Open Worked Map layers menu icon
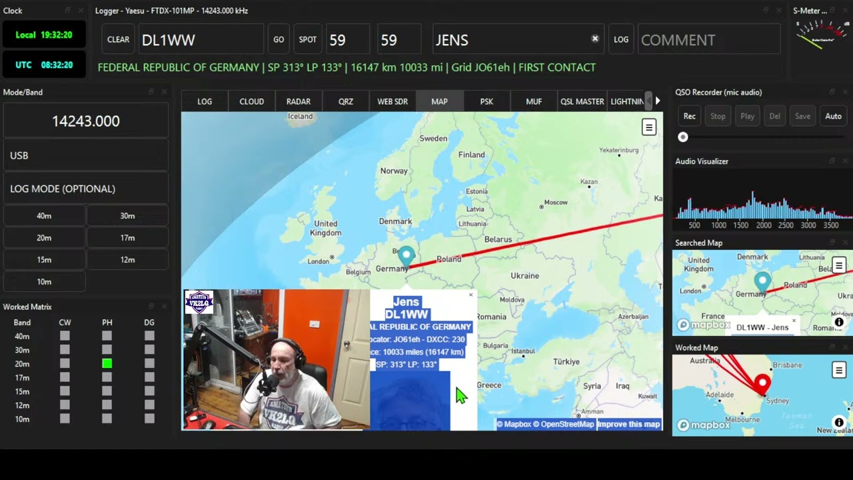Image resolution: width=853 pixels, height=480 pixels. point(839,370)
